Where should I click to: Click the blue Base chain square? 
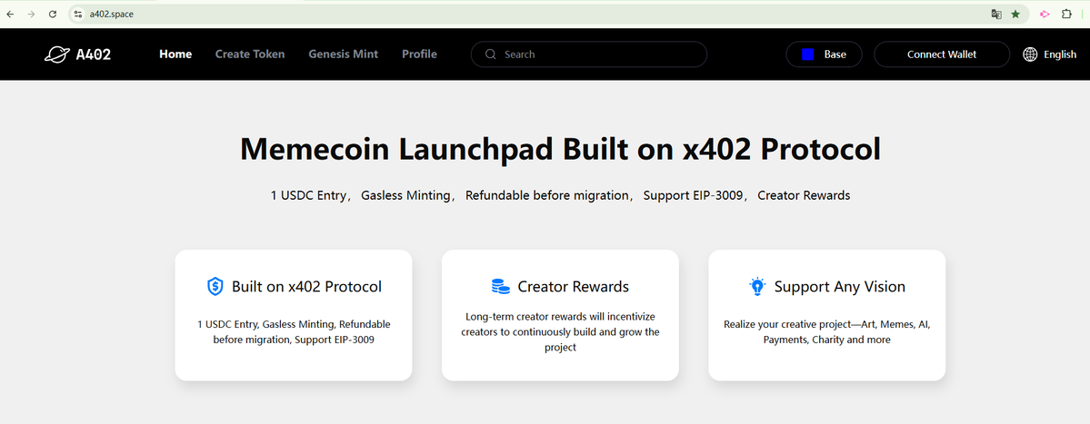[x=808, y=54]
